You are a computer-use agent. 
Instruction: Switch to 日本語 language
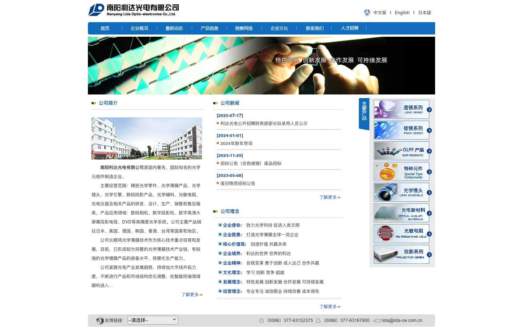click(x=425, y=13)
